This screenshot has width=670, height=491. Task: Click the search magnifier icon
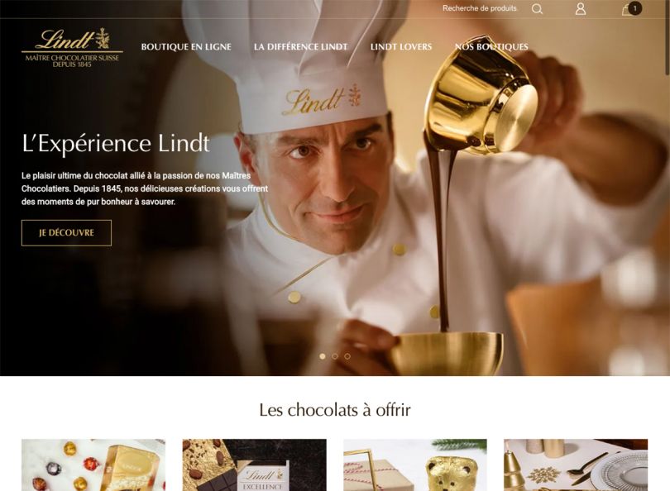(x=537, y=9)
